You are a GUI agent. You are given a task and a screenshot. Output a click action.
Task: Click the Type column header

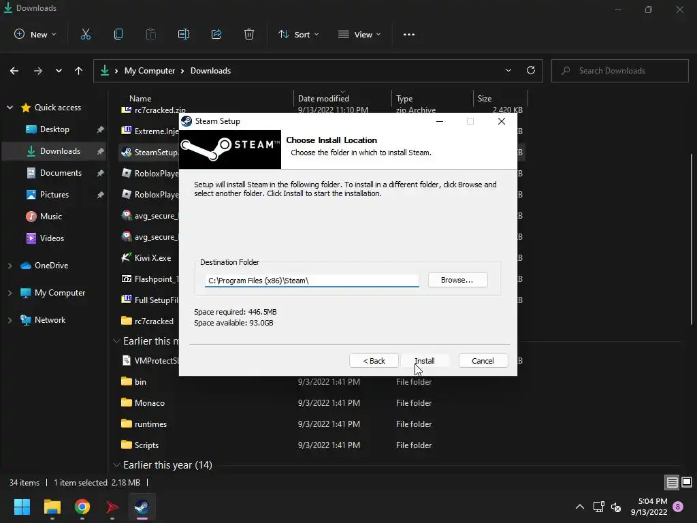click(404, 99)
